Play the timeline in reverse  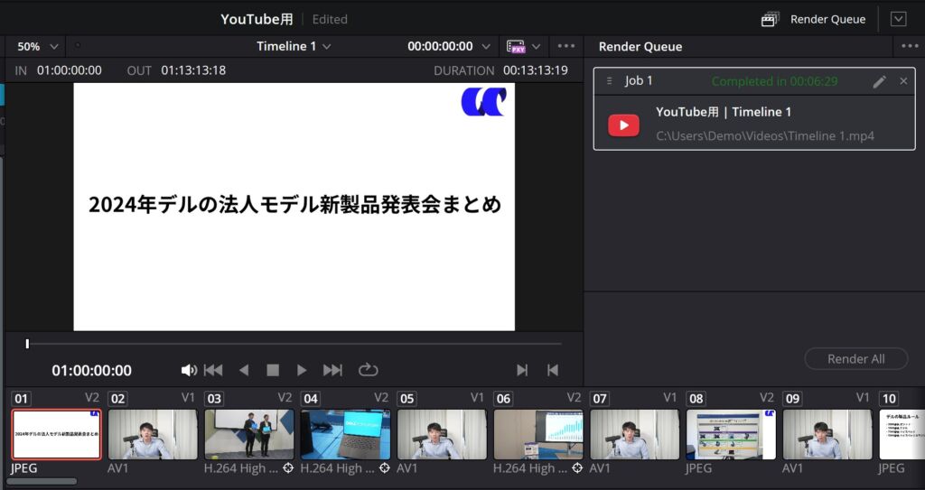point(244,370)
